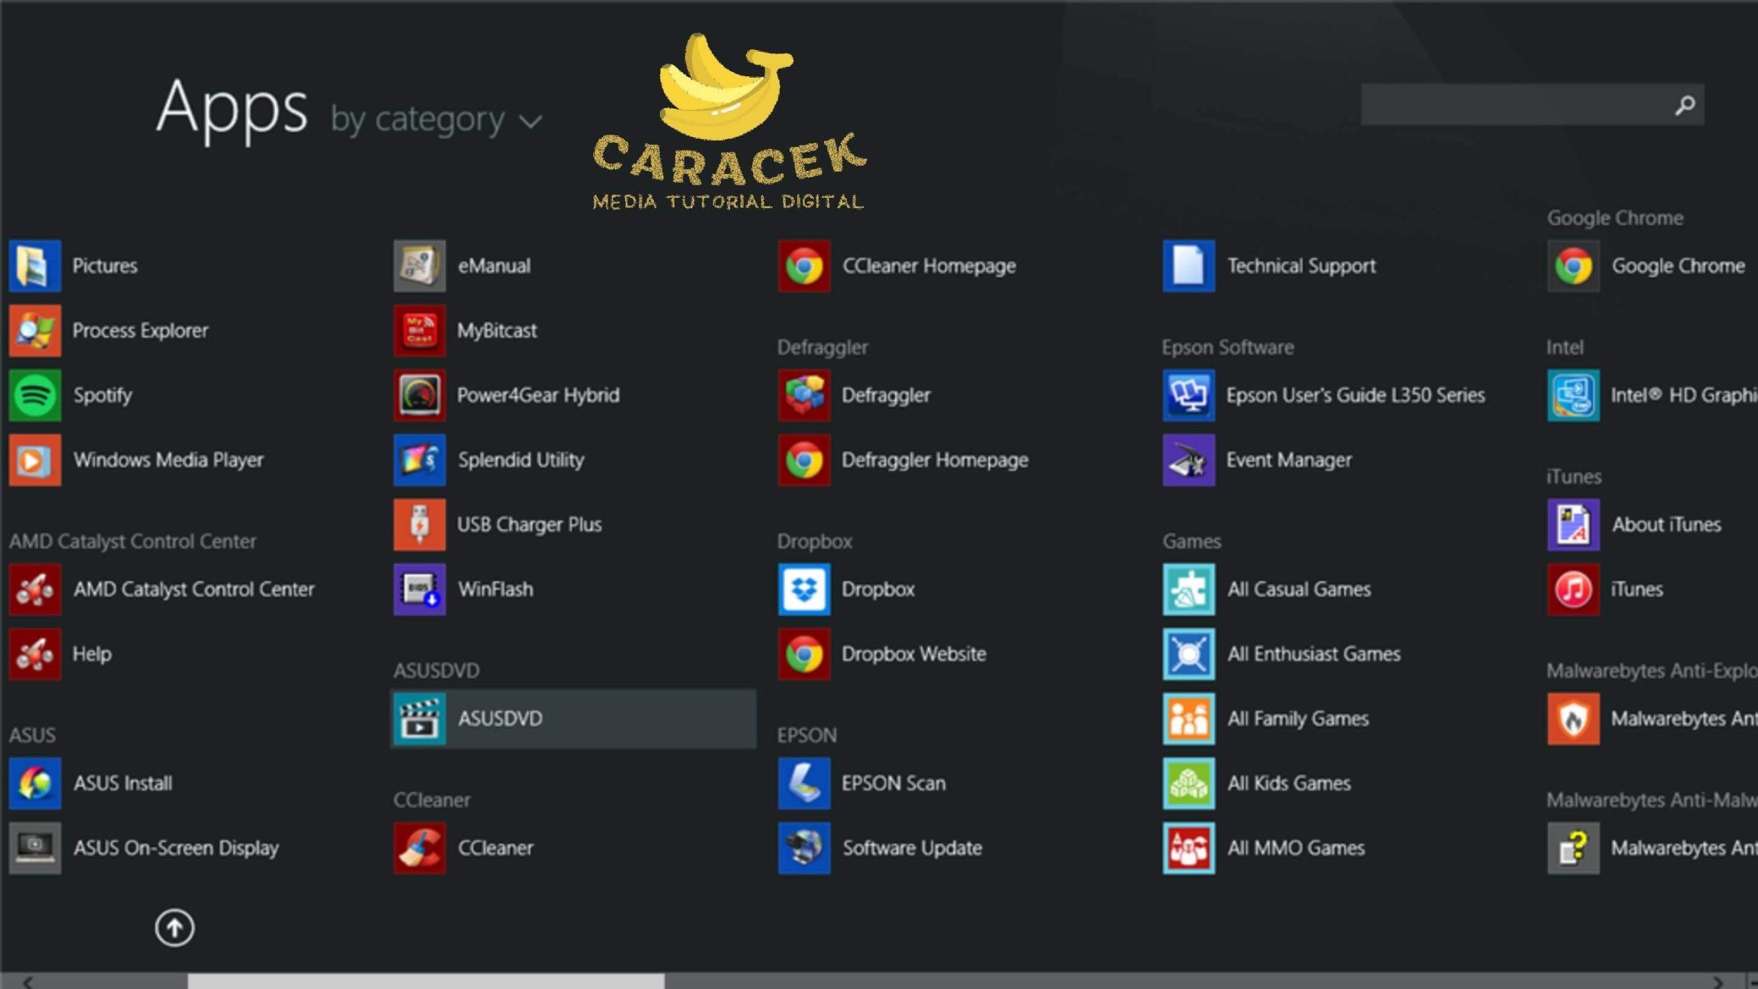Open All Kids Games icon
This screenshot has height=989, width=1758.
[1189, 783]
